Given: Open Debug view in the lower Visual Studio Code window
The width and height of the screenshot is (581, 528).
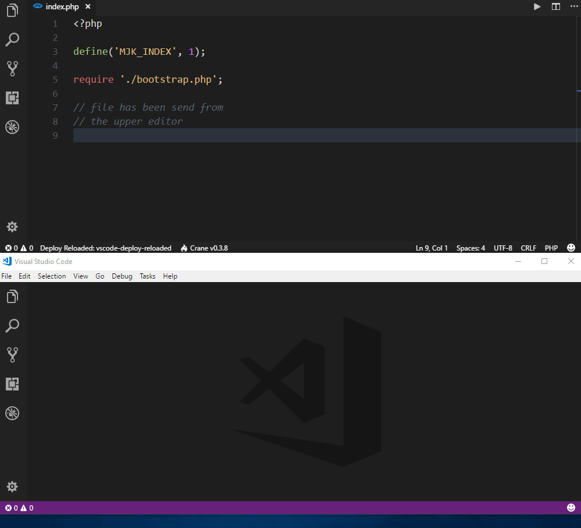Looking at the screenshot, I should point(12,413).
